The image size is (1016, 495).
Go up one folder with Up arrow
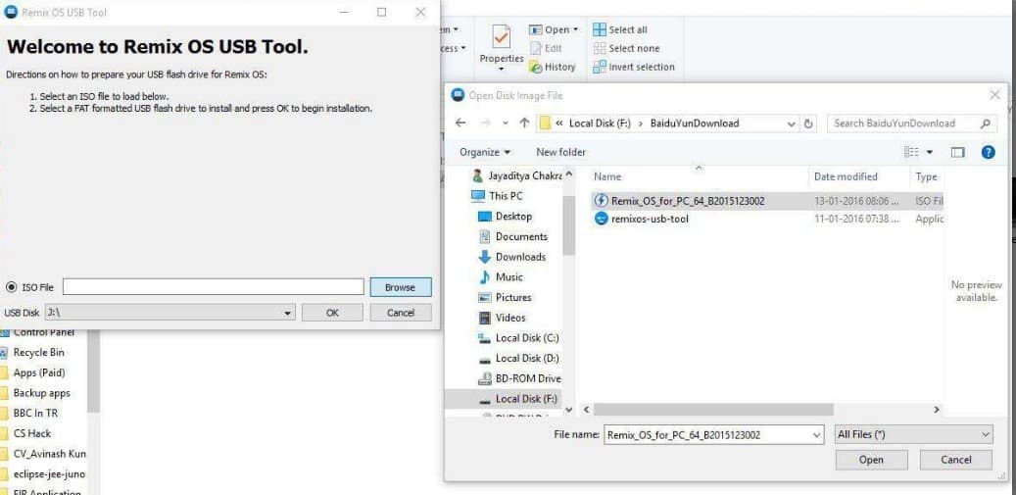coord(525,124)
